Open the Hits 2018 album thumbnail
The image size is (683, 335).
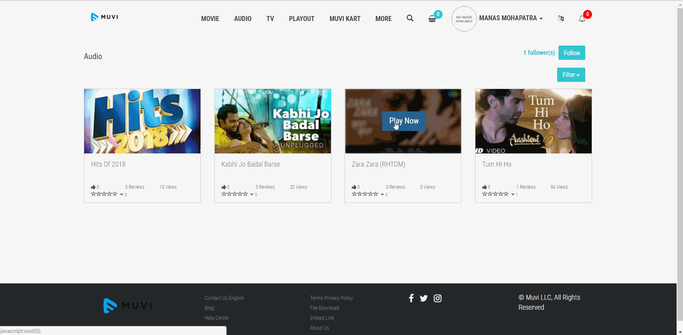[x=142, y=121]
